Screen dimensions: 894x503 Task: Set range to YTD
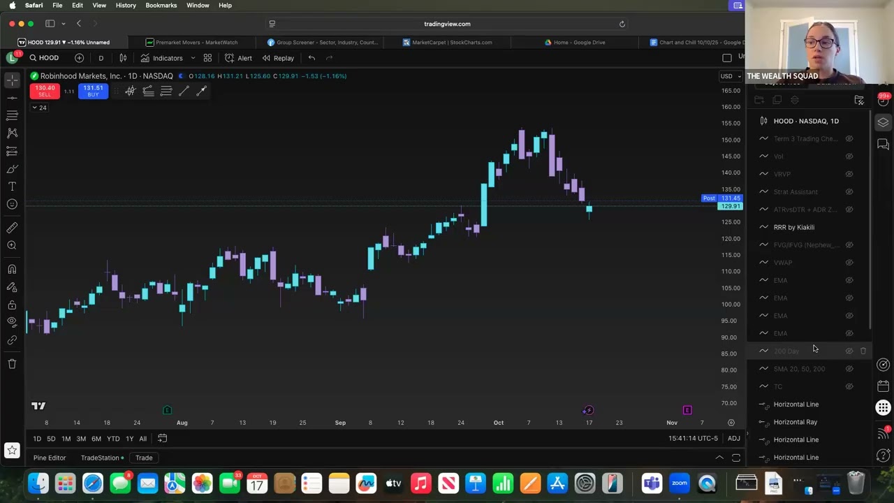[113, 439]
